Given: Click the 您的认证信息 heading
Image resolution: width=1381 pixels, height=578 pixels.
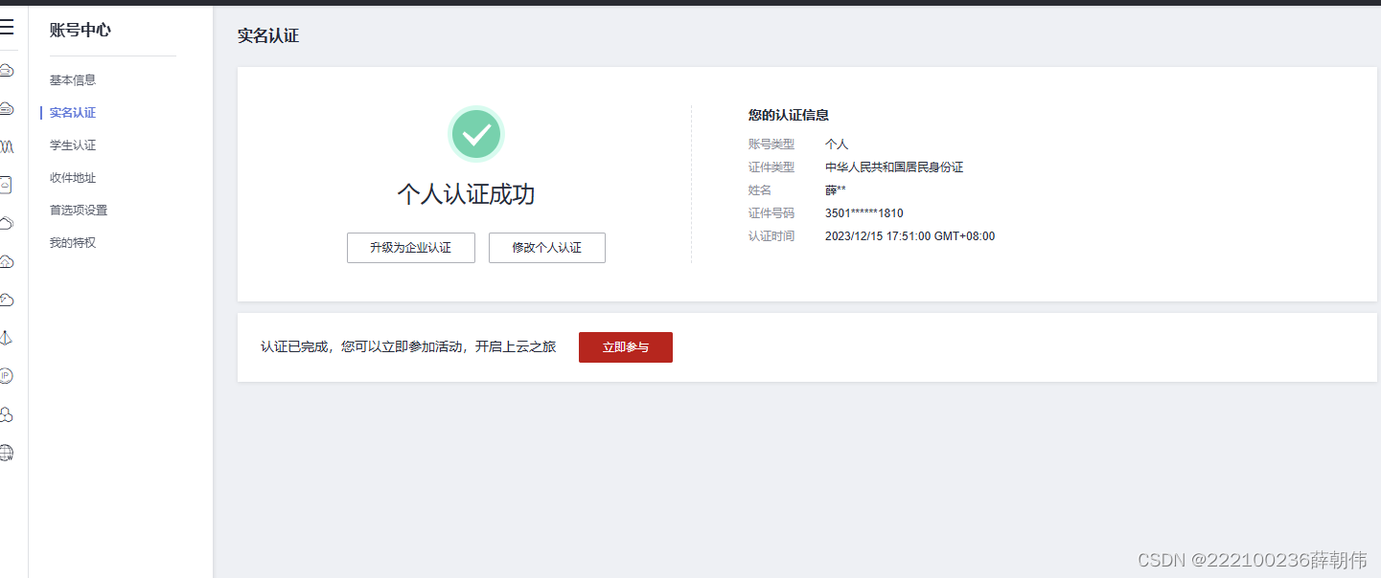Looking at the screenshot, I should coord(789,115).
